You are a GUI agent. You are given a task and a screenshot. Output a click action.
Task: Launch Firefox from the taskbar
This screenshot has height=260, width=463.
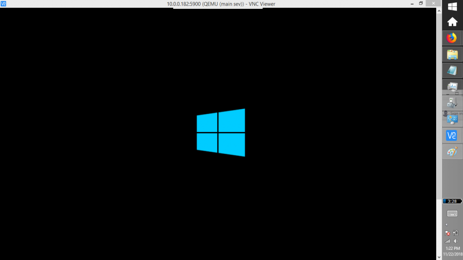[x=452, y=38]
